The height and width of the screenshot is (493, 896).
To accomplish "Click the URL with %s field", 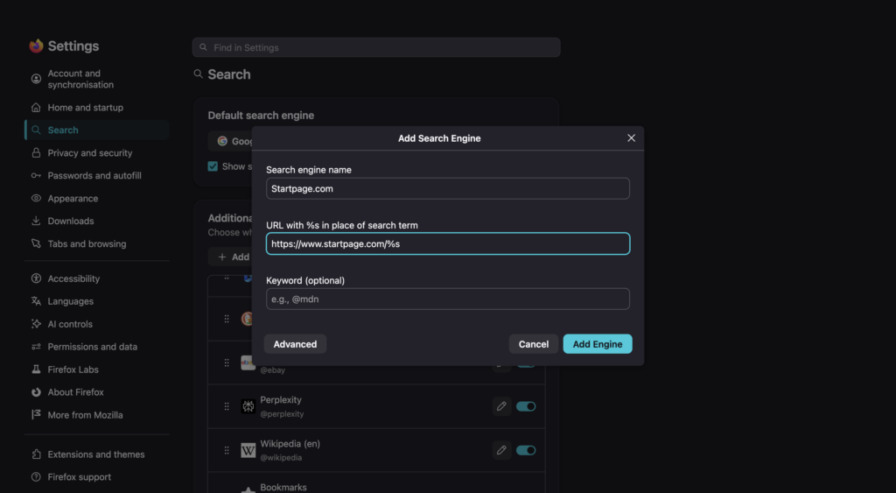I will pos(447,243).
